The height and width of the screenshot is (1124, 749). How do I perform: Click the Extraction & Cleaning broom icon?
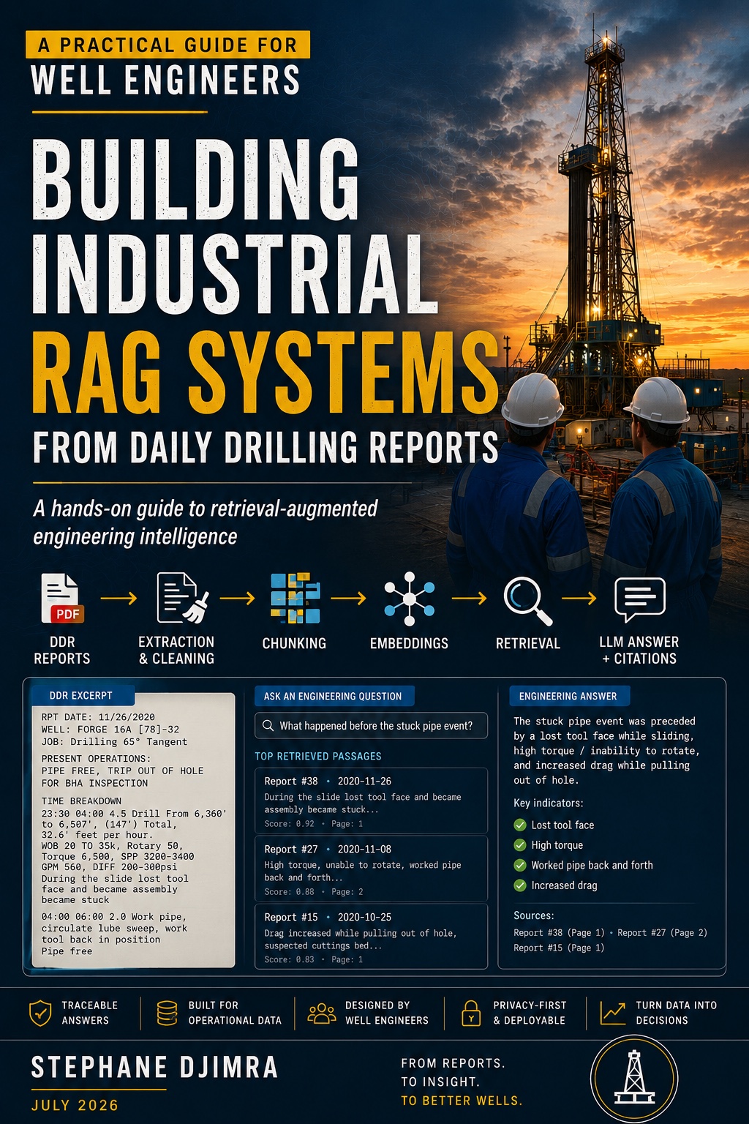[183, 599]
